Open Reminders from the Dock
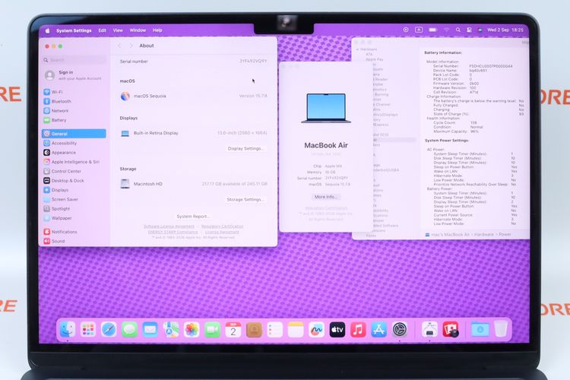 (x=275, y=329)
